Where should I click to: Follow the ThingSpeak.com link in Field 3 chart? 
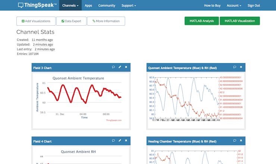[x=114, y=120]
